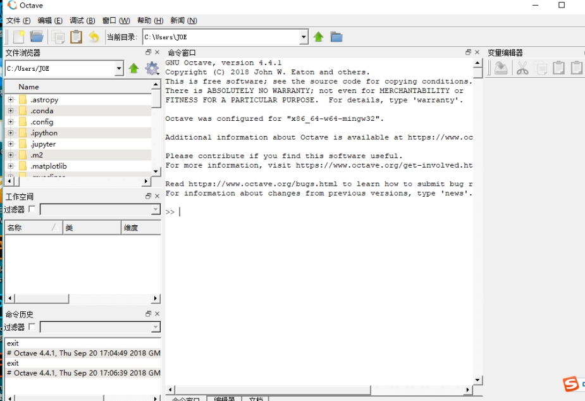This screenshot has width=585, height=401.
Task: Open the 帮助 (H) menu
Action: point(151,20)
